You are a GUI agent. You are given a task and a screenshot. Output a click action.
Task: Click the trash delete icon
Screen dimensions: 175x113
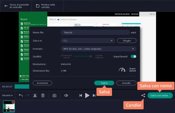43,95
